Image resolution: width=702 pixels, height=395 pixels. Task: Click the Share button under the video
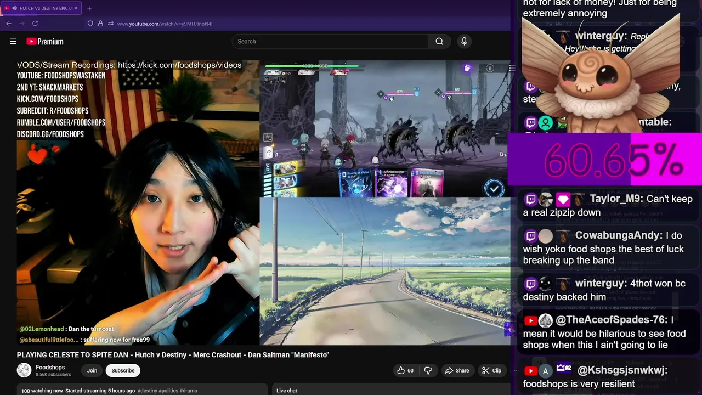click(457, 370)
